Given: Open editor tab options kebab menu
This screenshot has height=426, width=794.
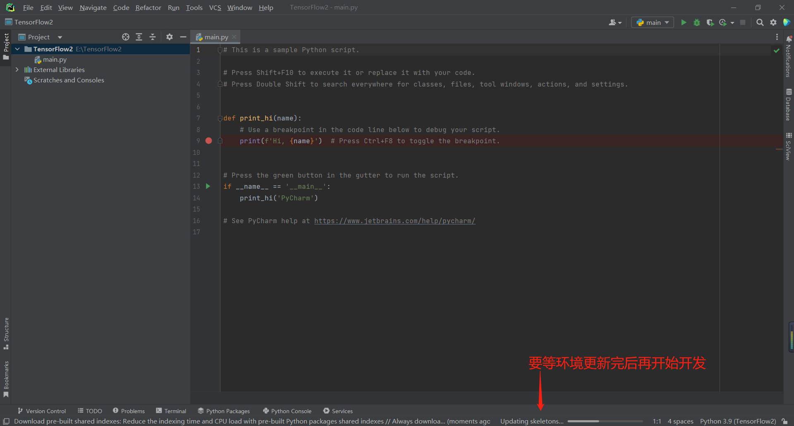Looking at the screenshot, I should (777, 37).
